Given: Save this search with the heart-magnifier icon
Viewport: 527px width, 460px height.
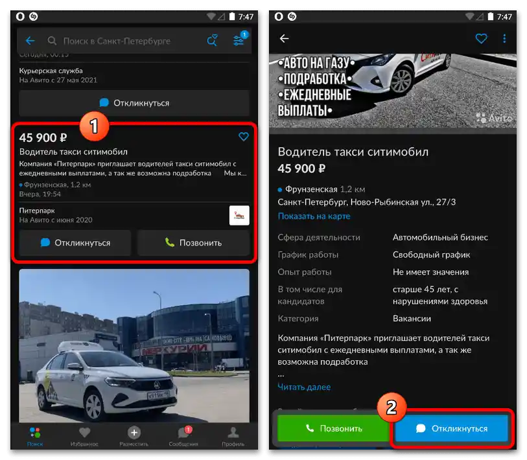Looking at the screenshot, I should pos(212,40).
